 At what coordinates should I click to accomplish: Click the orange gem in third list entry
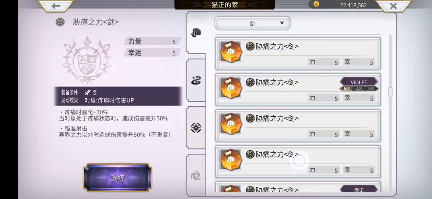pos(231,124)
